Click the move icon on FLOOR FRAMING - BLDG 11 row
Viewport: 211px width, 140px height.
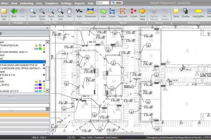point(44,52)
